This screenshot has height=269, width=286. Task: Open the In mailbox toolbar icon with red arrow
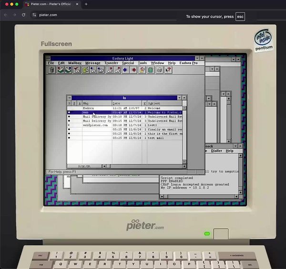tap(61, 70)
